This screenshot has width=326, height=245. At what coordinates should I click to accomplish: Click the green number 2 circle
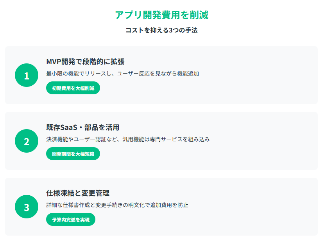click(27, 141)
